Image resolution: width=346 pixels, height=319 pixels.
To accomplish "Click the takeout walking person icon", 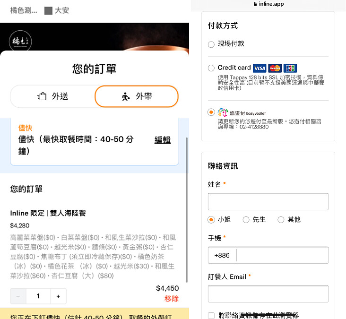I will 125,96.
